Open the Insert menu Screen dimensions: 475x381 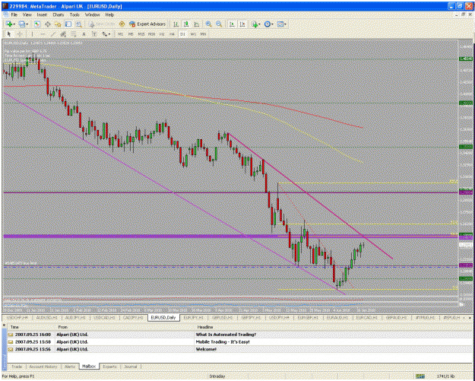(x=42, y=14)
